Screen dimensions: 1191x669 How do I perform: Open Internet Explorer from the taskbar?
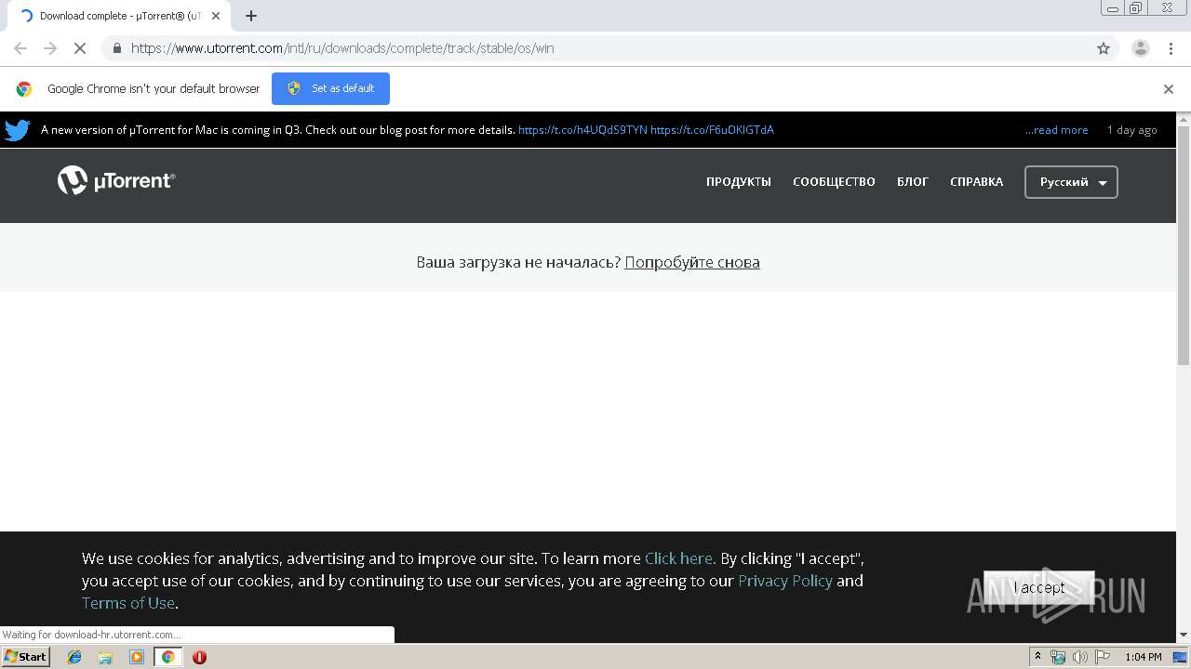point(74,657)
